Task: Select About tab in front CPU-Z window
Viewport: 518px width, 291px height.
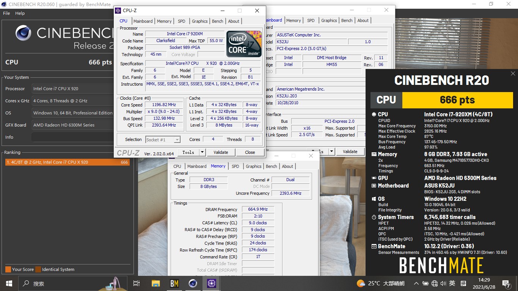Action: [x=234, y=21]
